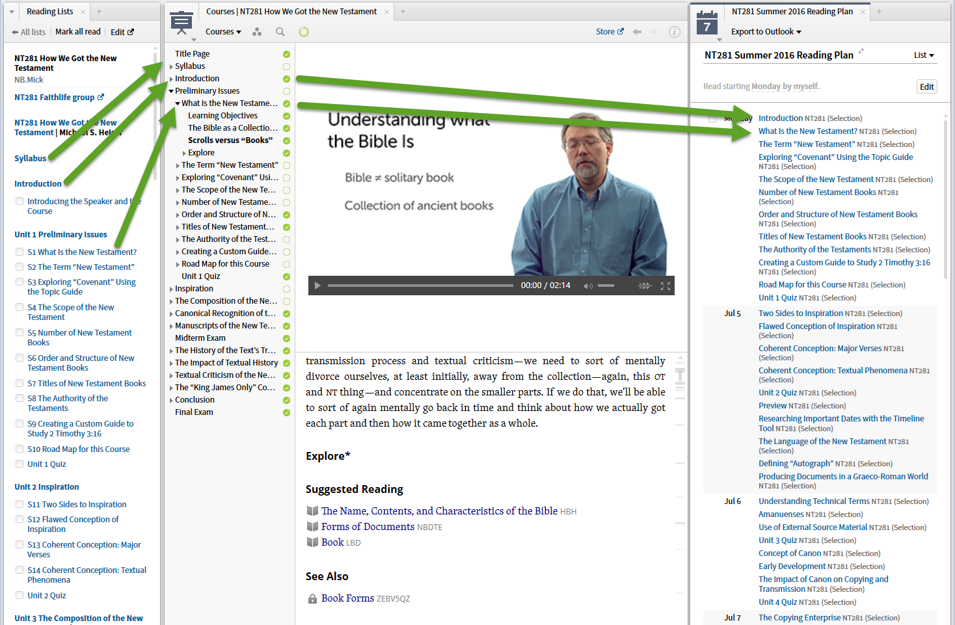This screenshot has height=625, width=955.
Task: Expand Canonical Recognition tree node
Action: click(x=171, y=313)
